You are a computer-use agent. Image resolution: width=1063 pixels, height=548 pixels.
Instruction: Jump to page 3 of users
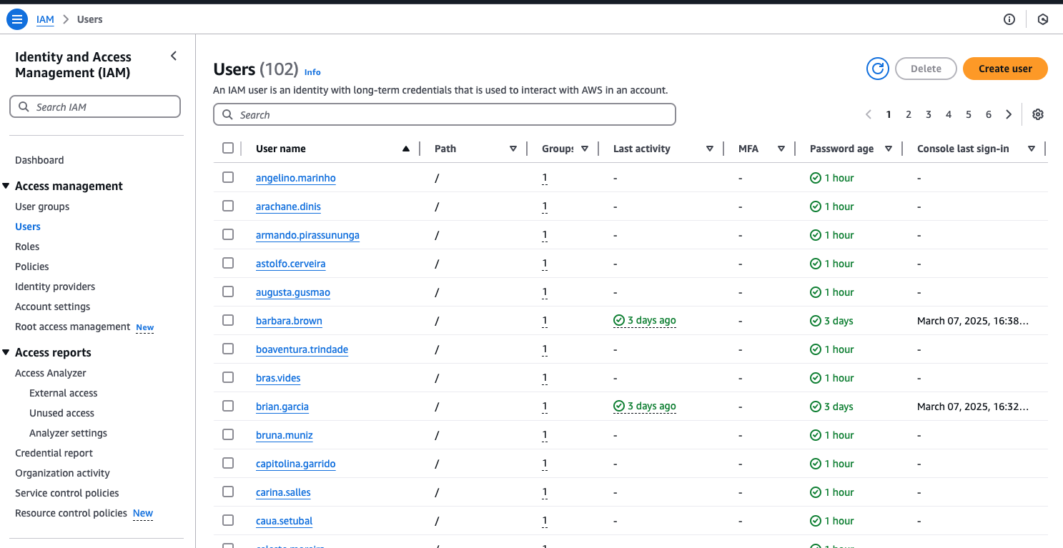pyautogui.click(x=929, y=114)
